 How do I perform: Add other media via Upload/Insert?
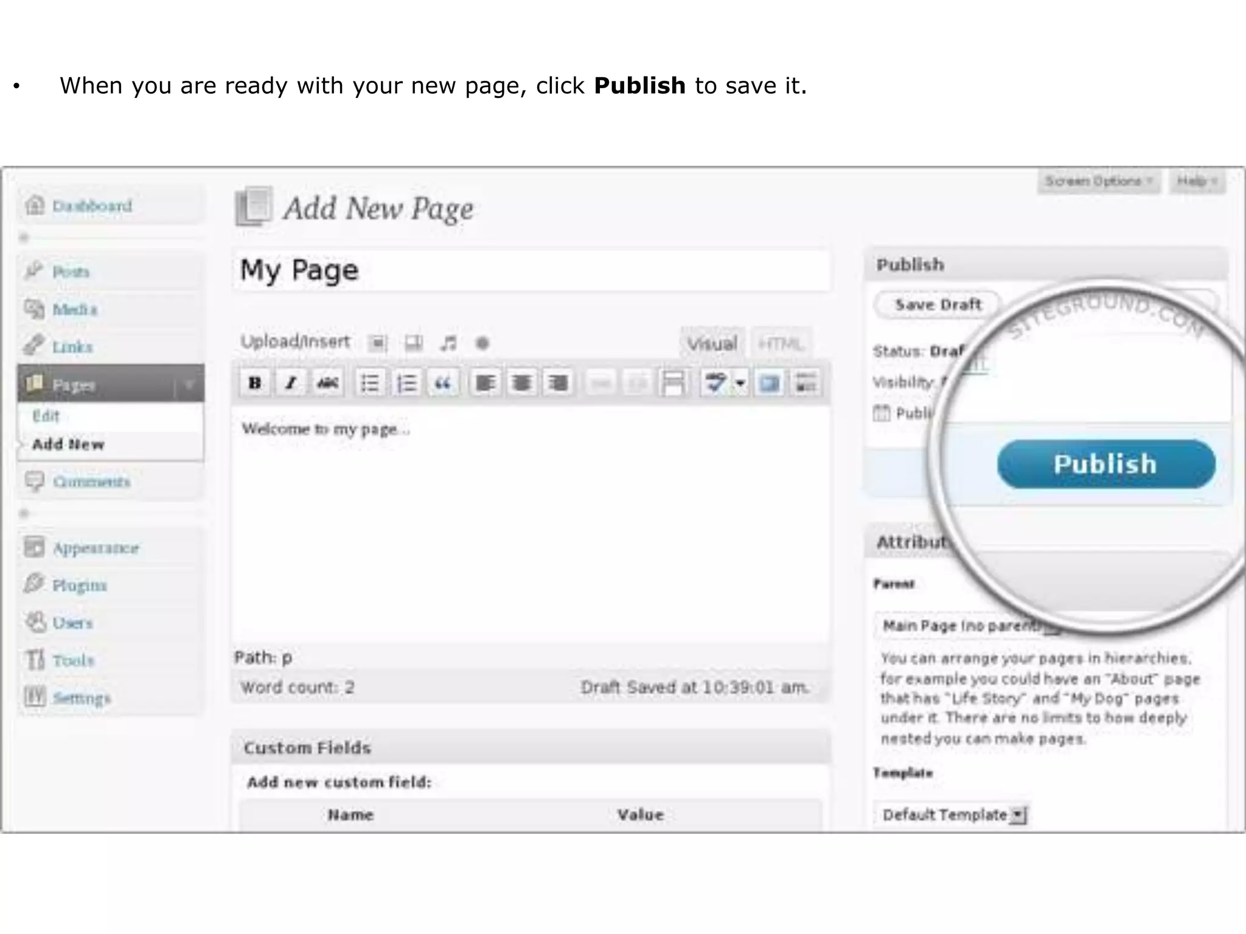point(482,344)
